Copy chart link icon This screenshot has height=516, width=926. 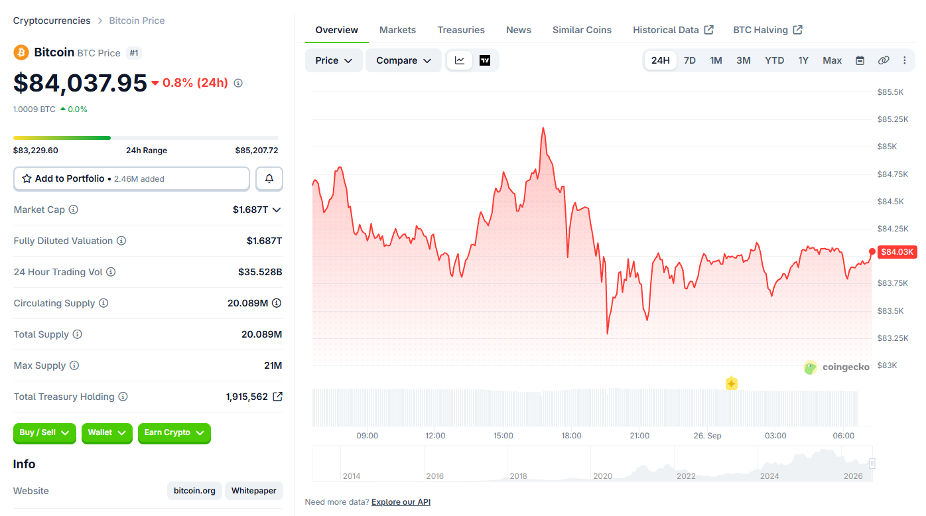(x=884, y=60)
